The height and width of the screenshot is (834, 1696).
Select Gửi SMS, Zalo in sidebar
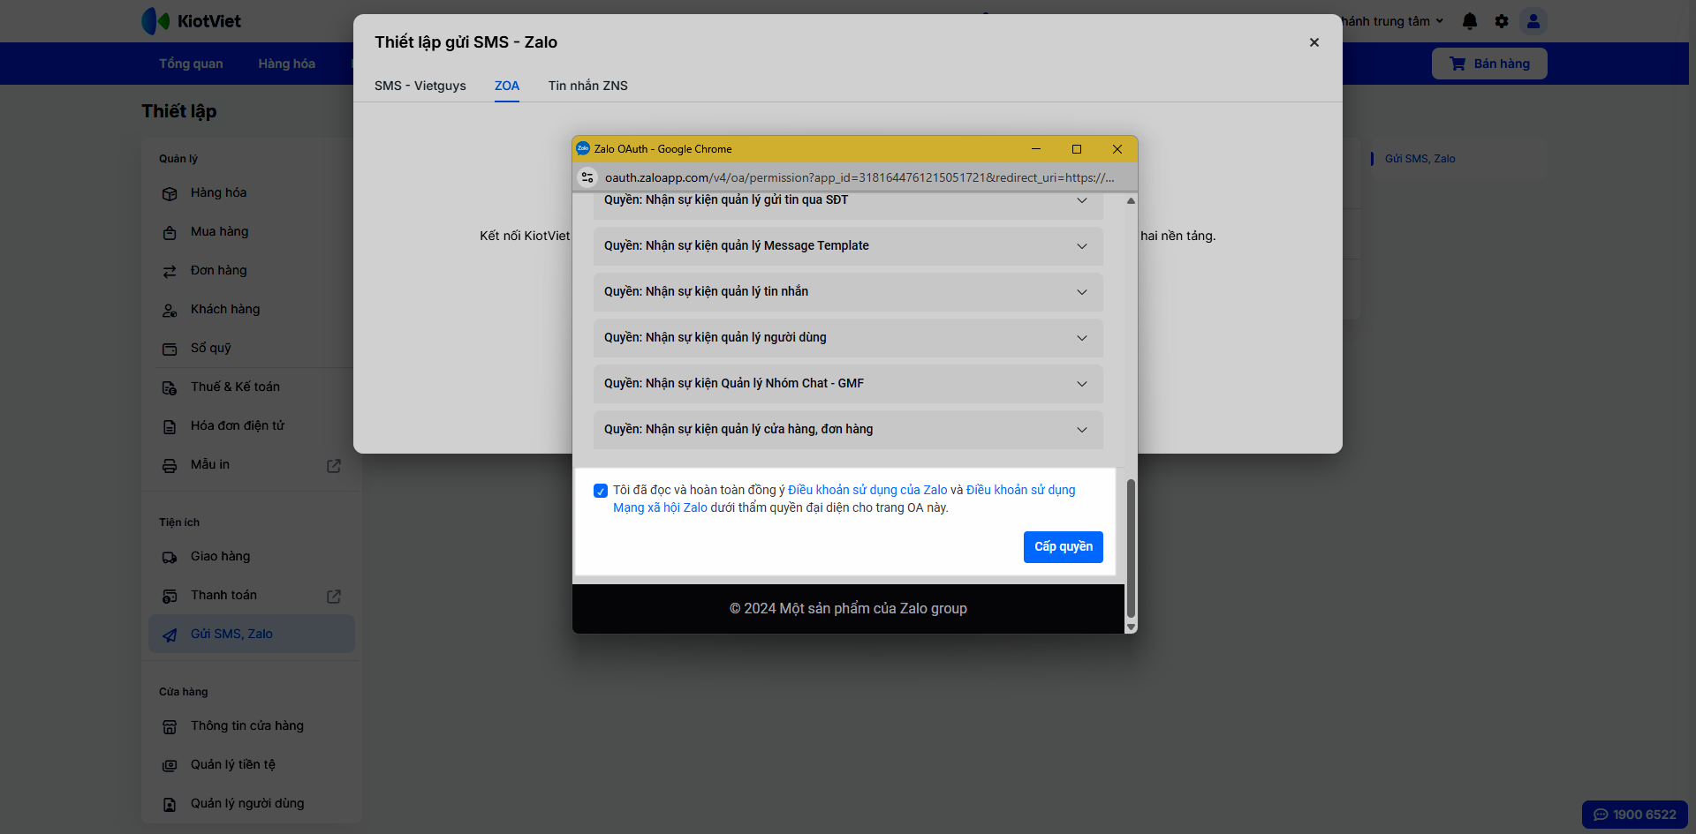pos(252,634)
